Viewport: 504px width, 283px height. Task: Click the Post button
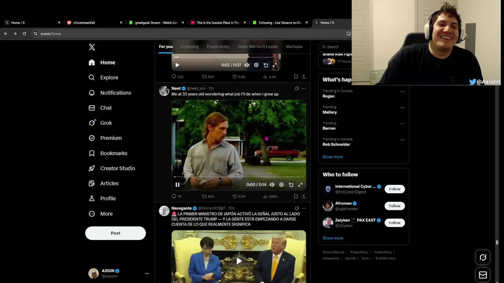tap(115, 233)
